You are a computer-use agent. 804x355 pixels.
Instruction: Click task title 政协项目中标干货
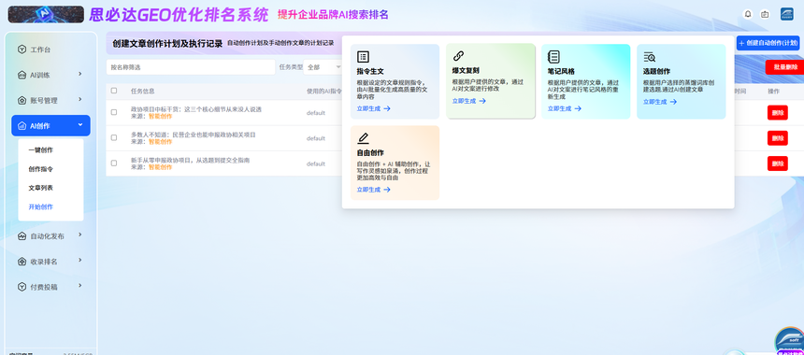tap(196, 109)
